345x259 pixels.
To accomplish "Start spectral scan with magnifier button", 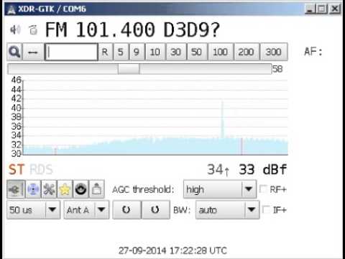I will [x=14, y=52].
